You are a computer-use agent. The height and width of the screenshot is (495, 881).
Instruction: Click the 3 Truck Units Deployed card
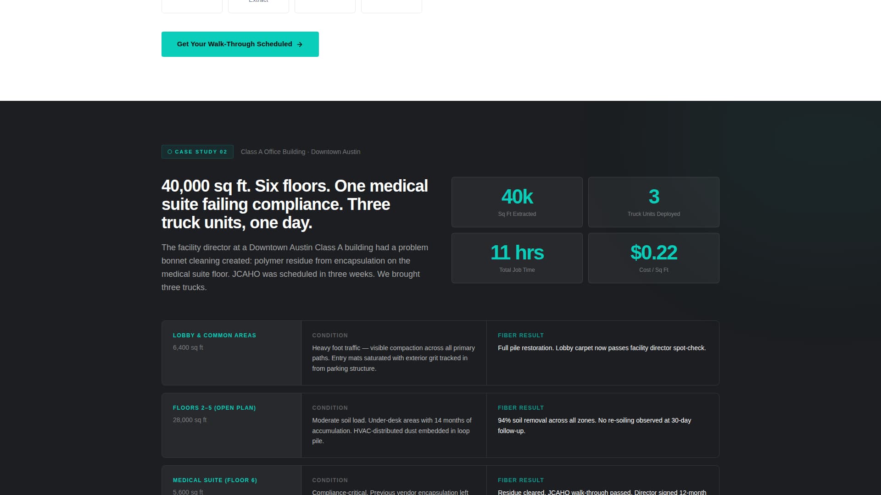coord(654,202)
